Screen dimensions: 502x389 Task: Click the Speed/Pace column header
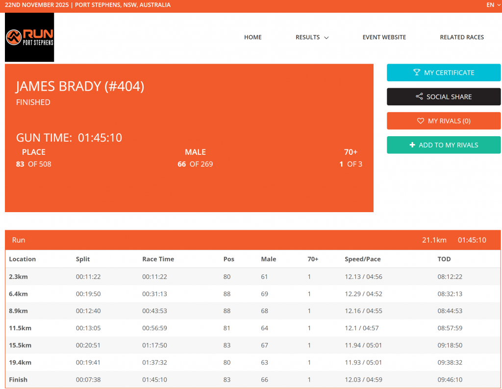[362, 259]
